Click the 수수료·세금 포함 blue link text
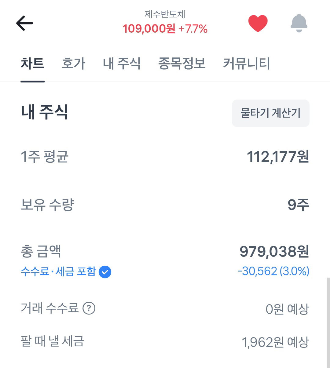 coord(58,271)
